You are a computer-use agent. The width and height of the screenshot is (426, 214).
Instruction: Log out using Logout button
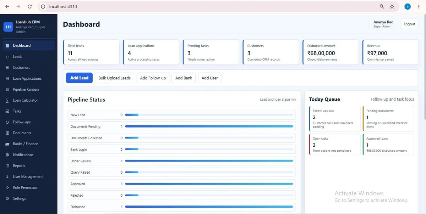coord(409,24)
